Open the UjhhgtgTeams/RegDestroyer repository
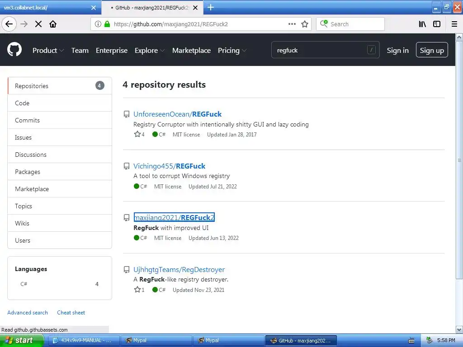 tap(179, 269)
